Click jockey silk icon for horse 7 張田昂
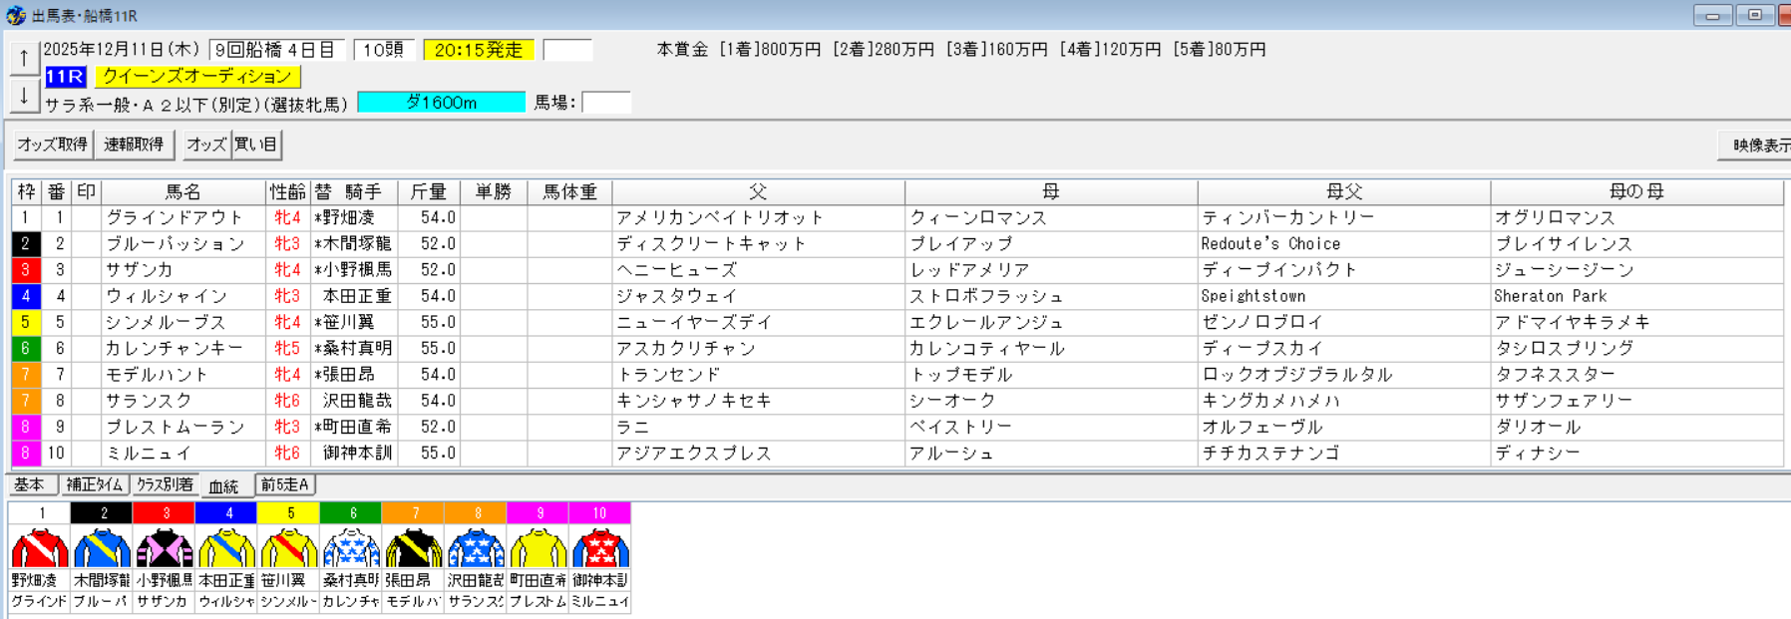1791x619 pixels. point(414,548)
